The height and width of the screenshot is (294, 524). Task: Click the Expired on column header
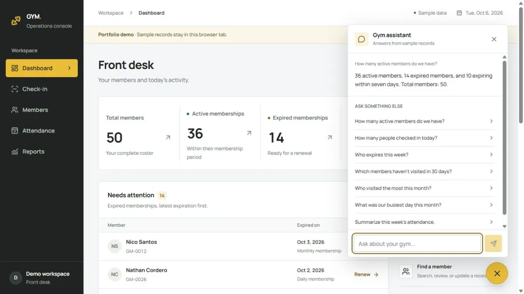point(308,225)
